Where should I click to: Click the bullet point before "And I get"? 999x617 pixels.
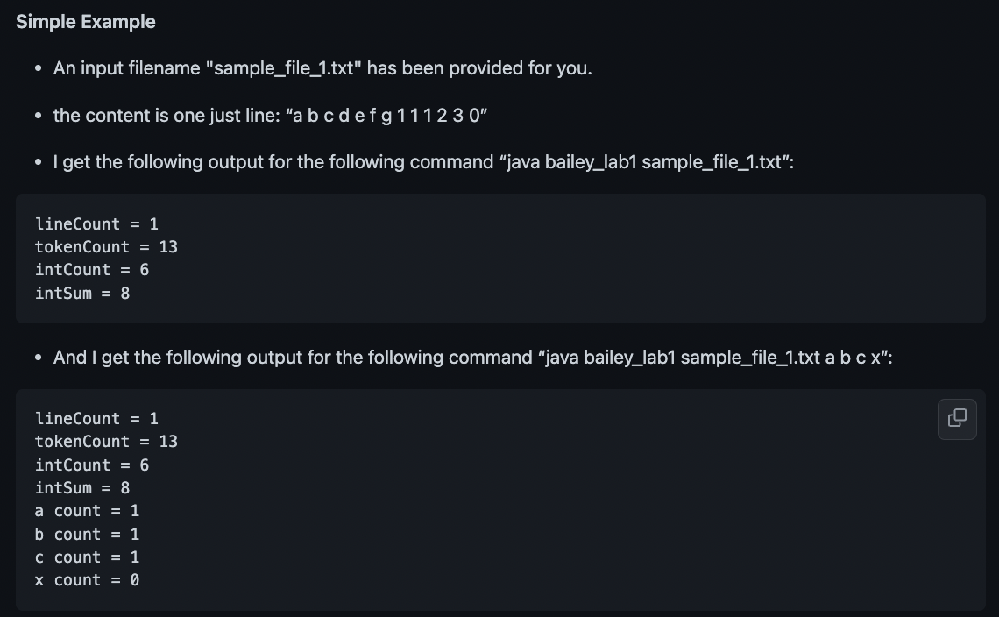tap(39, 358)
